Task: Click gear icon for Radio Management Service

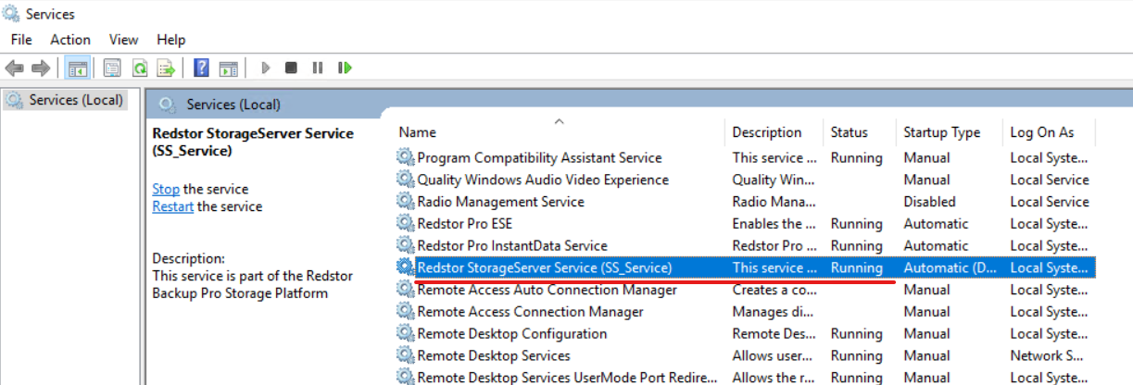Action: click(x=406, y=202)
